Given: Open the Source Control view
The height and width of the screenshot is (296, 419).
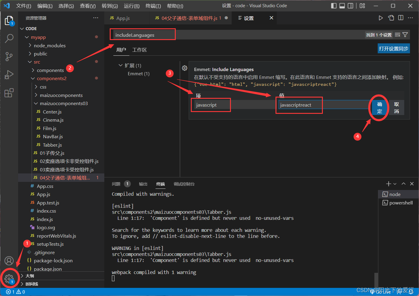Looking at the screenshot, I should [9, 56].
